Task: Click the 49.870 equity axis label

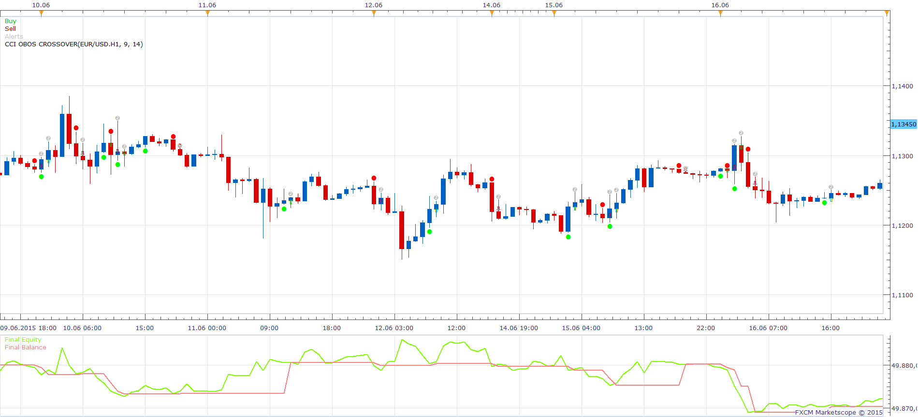Action: pyautogui.click(x=903, y=409)
